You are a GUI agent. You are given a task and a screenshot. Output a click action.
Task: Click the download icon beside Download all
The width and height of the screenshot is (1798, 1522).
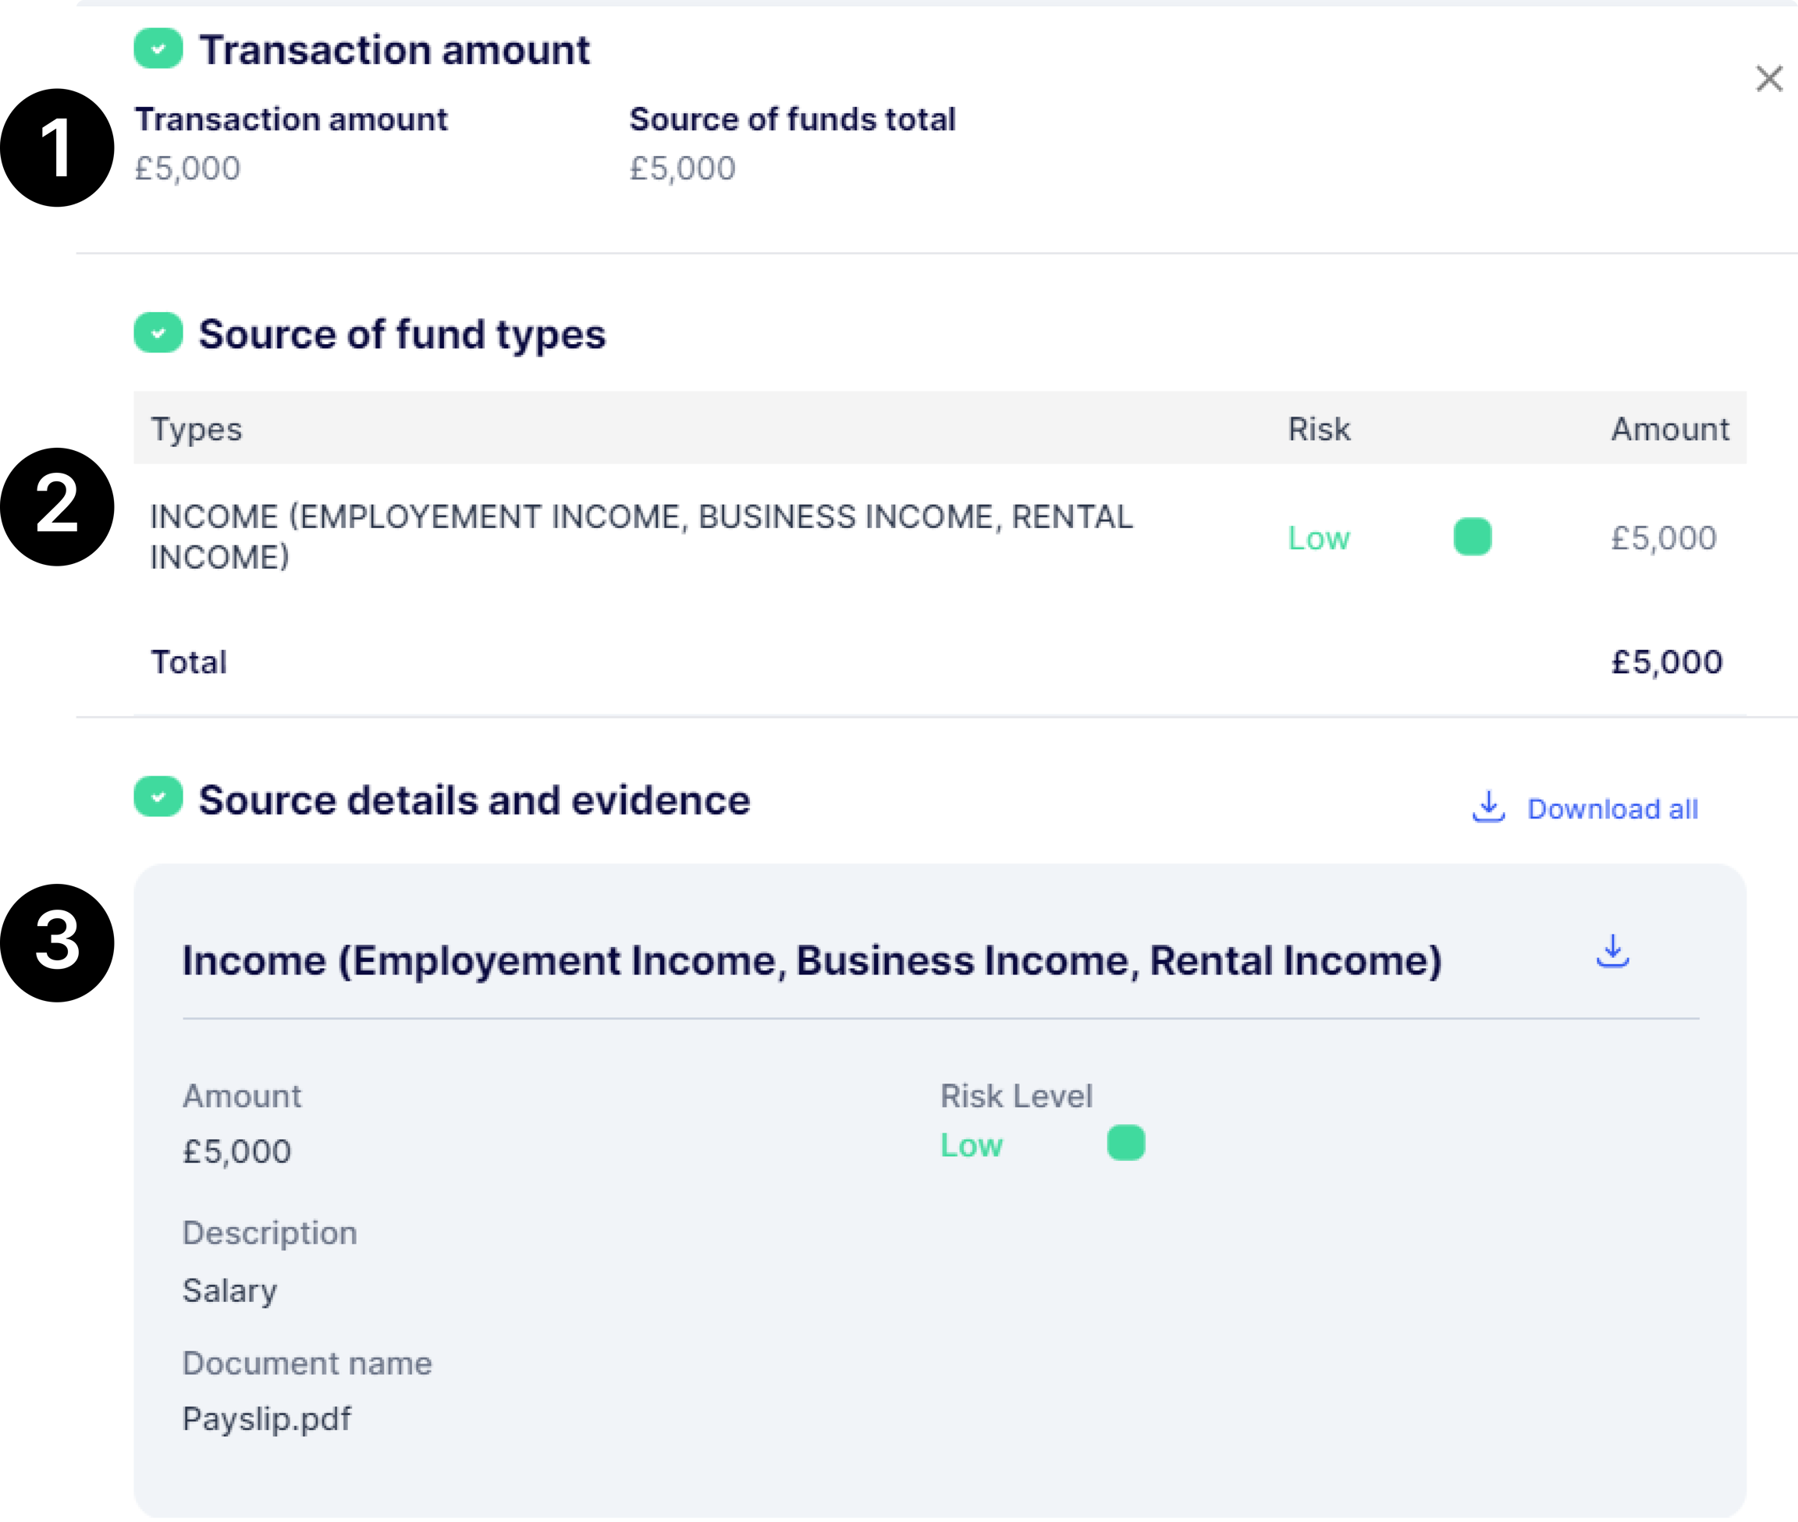(1488, 807)
